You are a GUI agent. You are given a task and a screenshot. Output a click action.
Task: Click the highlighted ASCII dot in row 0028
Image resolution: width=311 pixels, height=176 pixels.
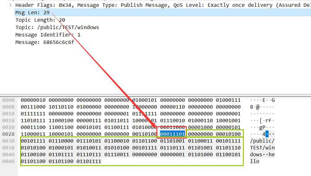[x=267, y=134]
